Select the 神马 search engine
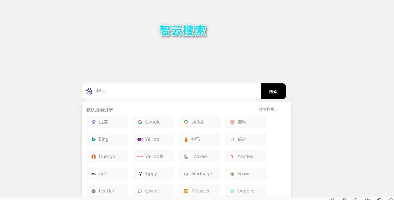The width and height of the screenshot is (394, 200). point(200,139)
